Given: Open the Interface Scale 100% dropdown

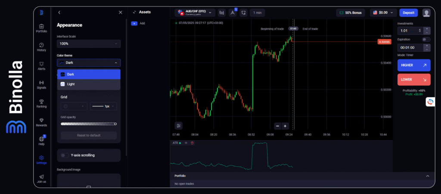Looking at the screenshot, I should (x=89, y=44).
